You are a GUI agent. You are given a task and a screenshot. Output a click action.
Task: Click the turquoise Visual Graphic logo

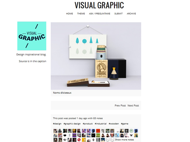[x=32, y=36]
